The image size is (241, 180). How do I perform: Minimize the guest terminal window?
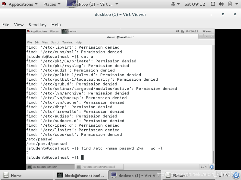(201, 37)
